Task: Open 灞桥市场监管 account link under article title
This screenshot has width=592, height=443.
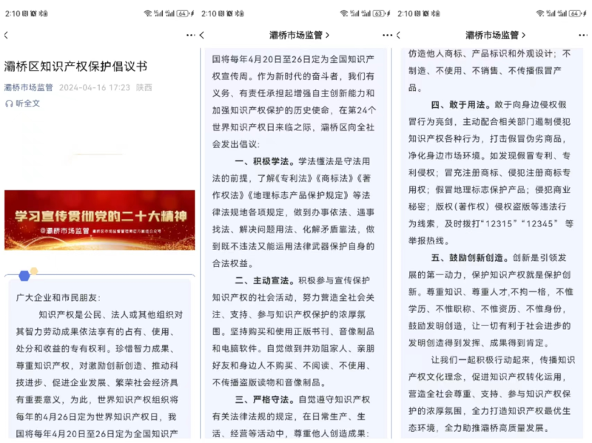Action: pyautogui.click(x=28, y=87)
